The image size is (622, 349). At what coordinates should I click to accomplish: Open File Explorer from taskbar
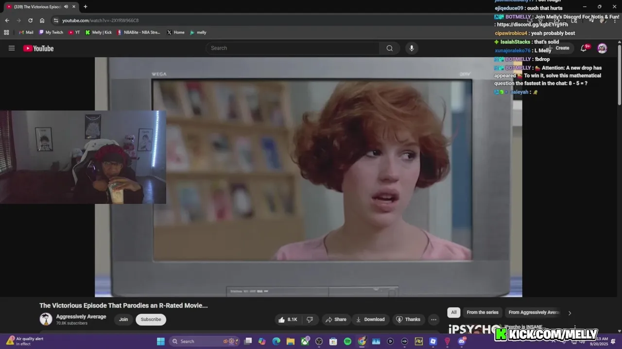pyautogui.click(x=291, y=341)
